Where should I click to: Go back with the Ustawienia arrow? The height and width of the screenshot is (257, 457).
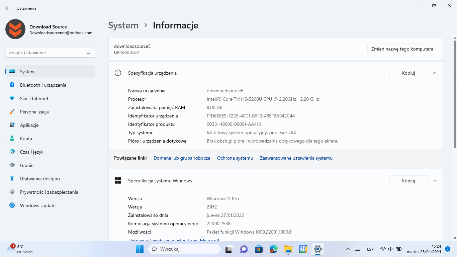(8, 8)
